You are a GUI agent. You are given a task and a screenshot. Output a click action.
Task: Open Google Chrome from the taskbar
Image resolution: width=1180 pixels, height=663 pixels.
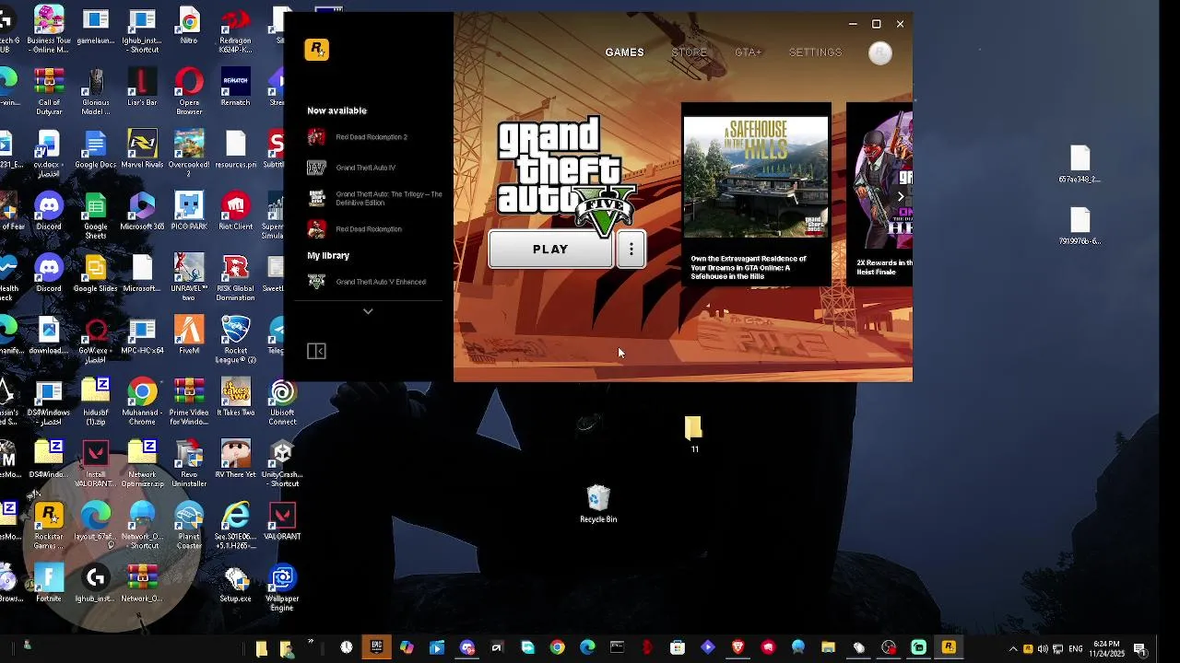tap(557, 647)
